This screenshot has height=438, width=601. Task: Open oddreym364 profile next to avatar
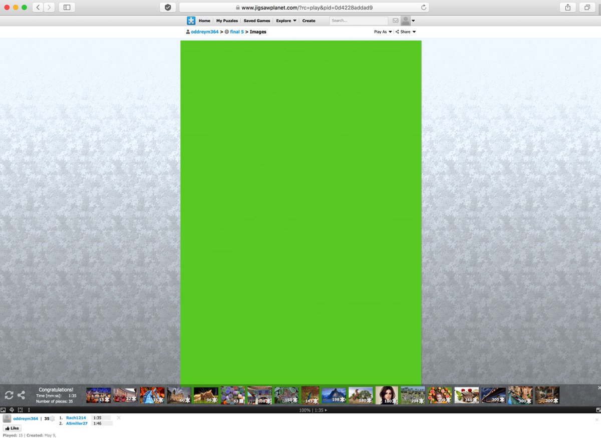click(26, 418)
